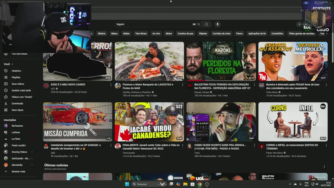Select the Test drives chip
Screen dimensions: 334x188
click(x=141, y=33)
